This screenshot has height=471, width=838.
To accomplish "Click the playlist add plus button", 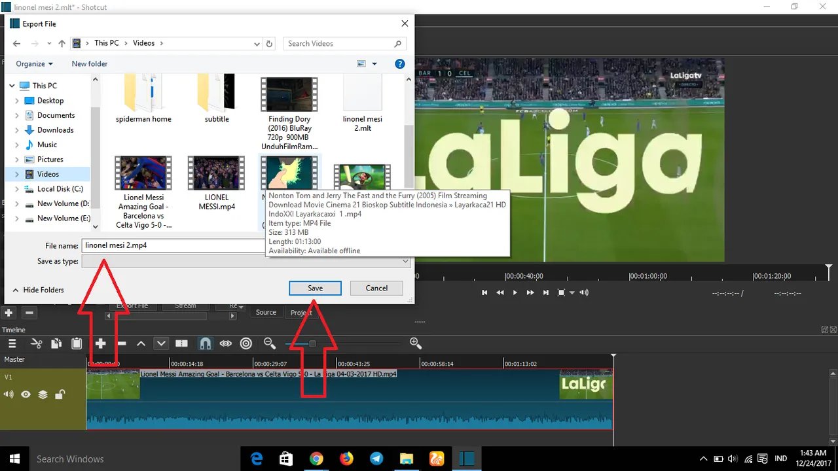I will tap(9, 313).
